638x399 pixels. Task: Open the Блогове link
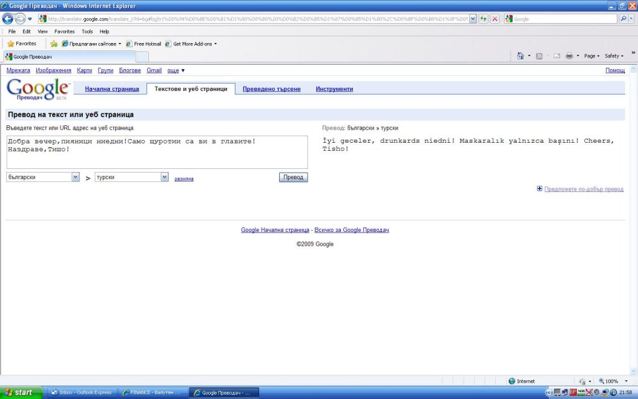(130, 70)
